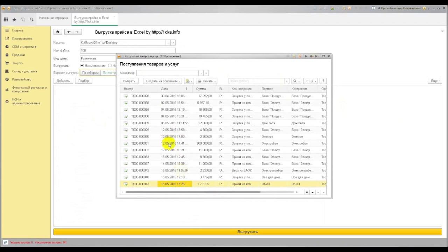The width and height of the screenshot is (448, 252).
Task: Open the reports icon dropdown beside Печать
Action: (x=189, y=81)
